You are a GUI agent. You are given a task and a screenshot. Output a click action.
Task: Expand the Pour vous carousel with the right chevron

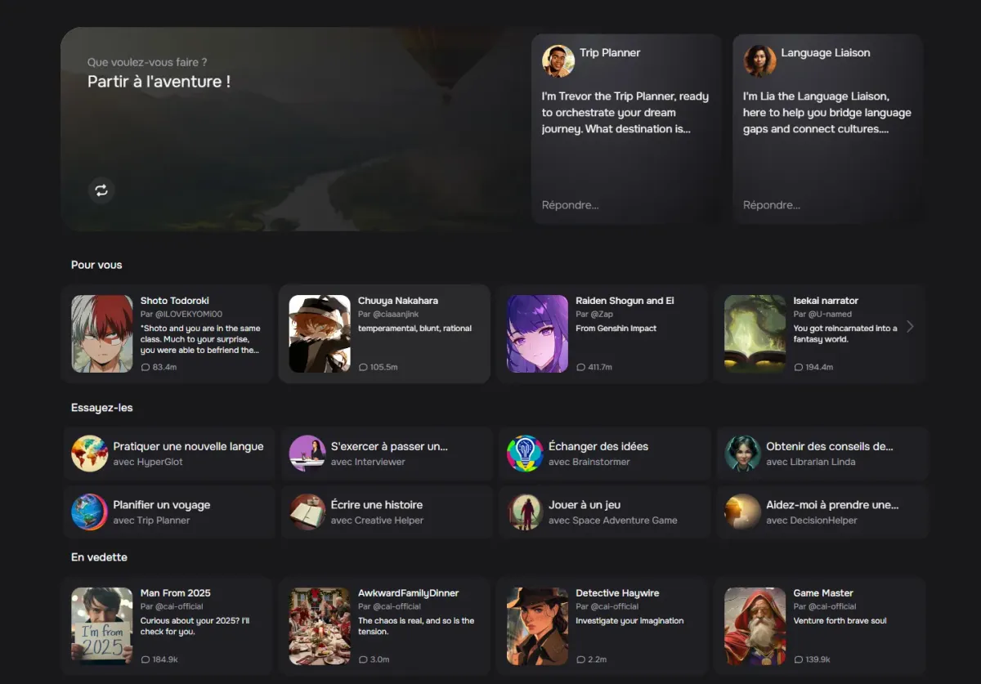[910, 326]
